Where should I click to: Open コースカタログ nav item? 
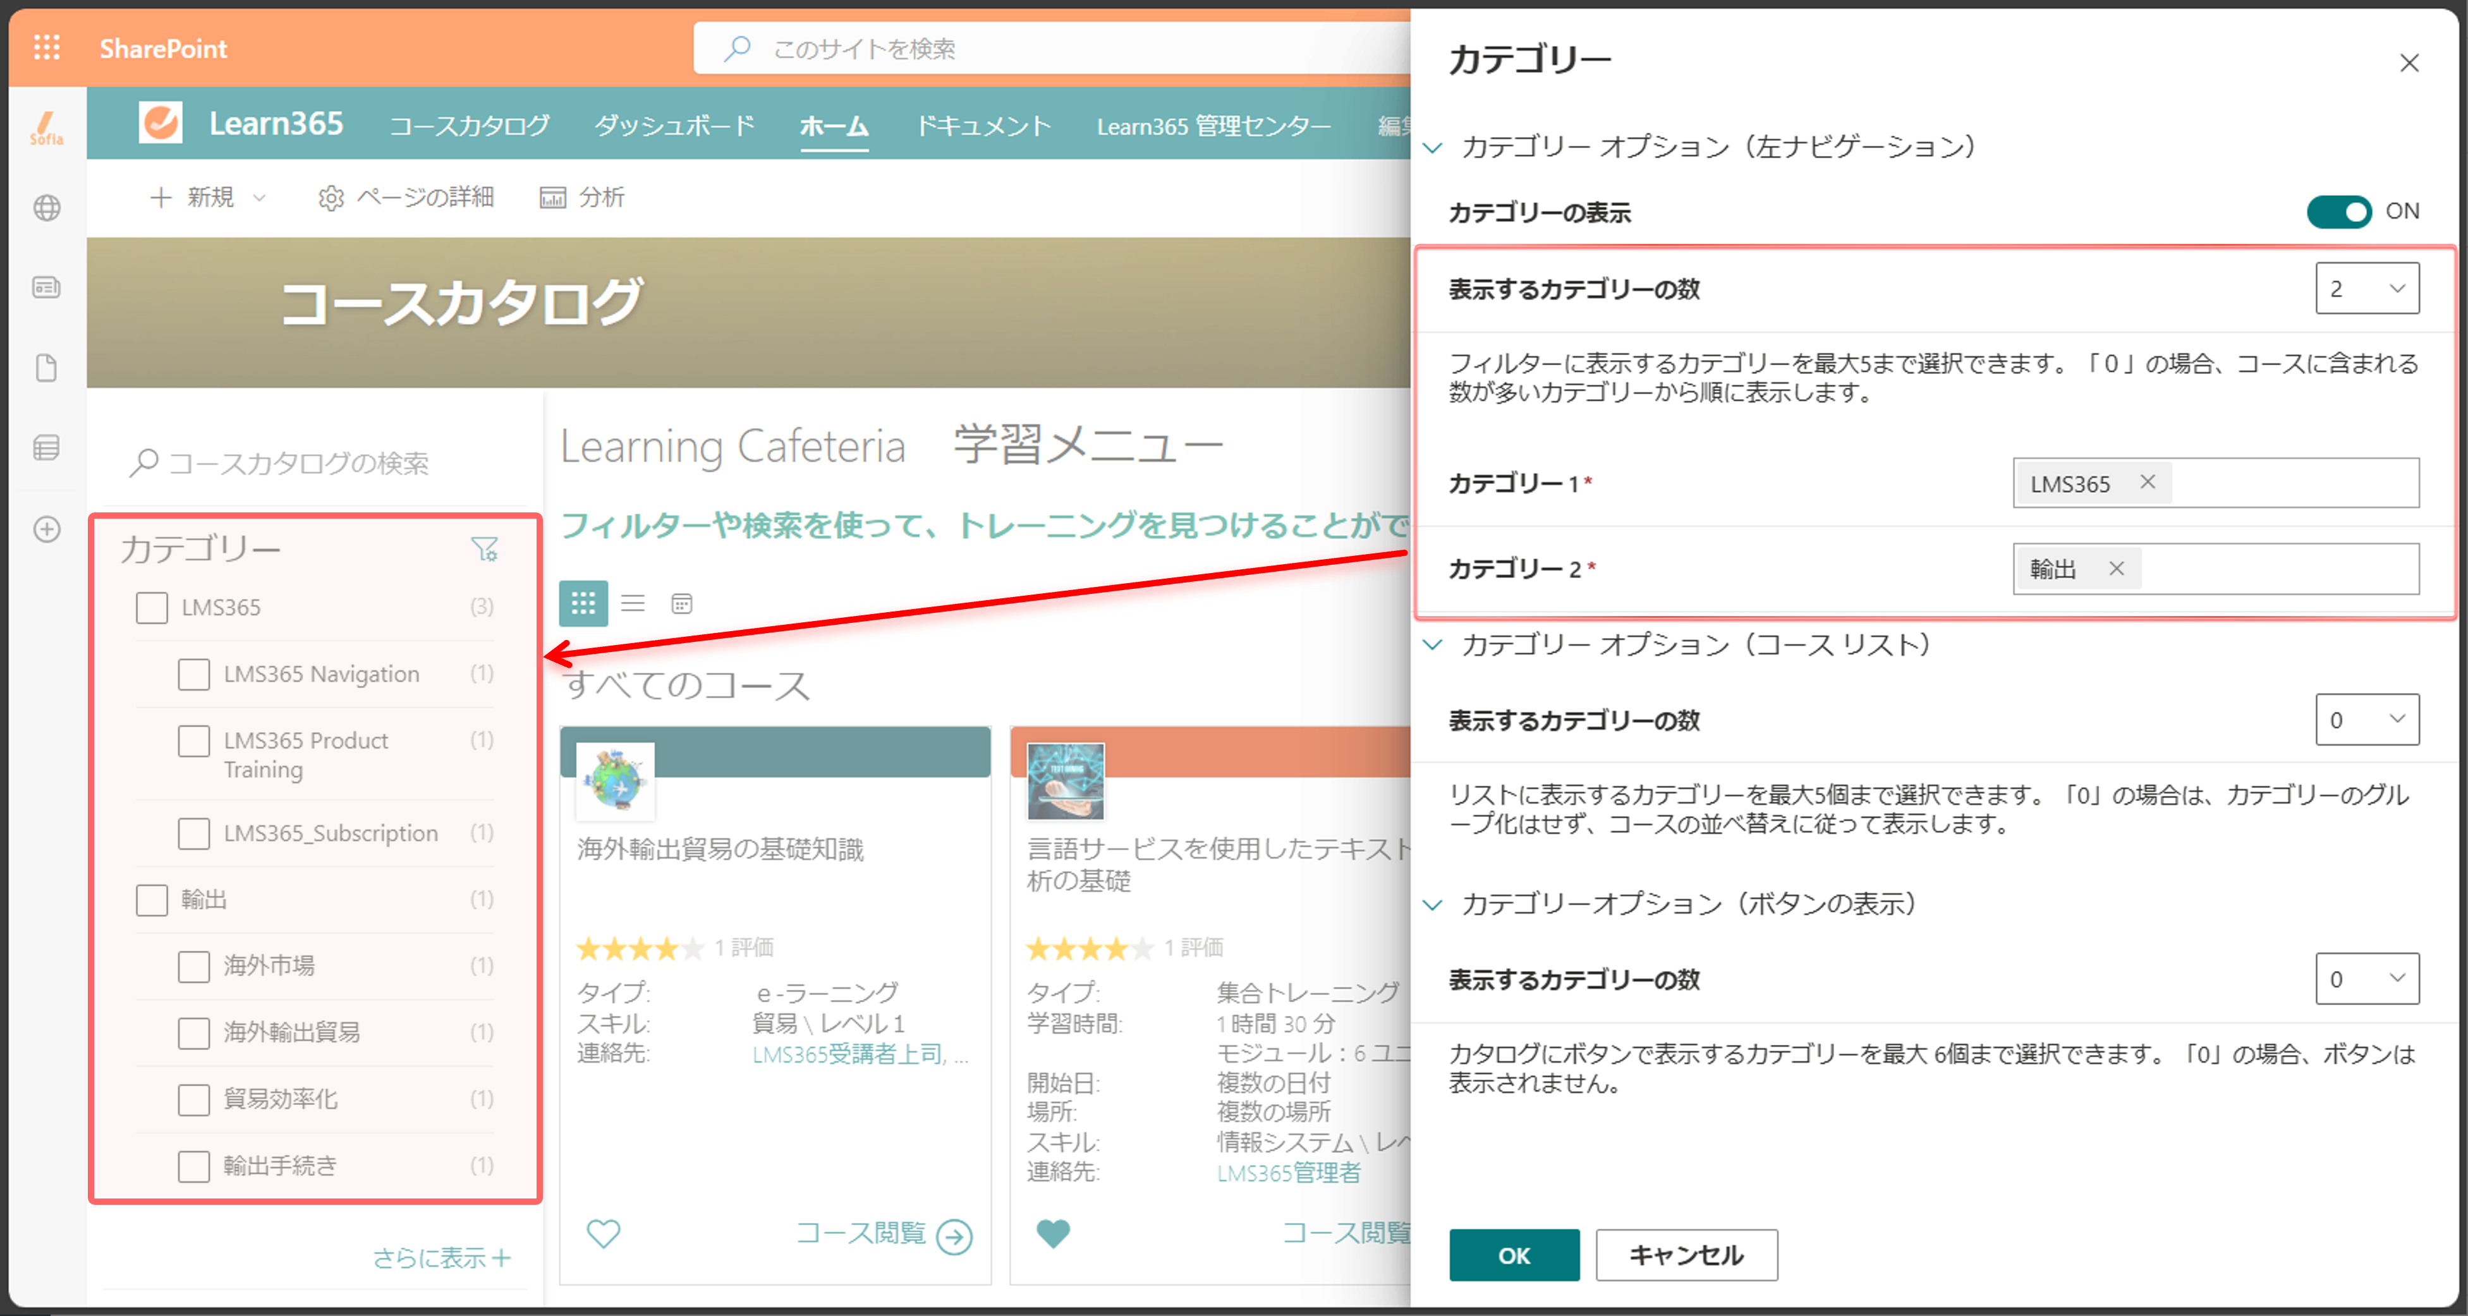[470, 126]
